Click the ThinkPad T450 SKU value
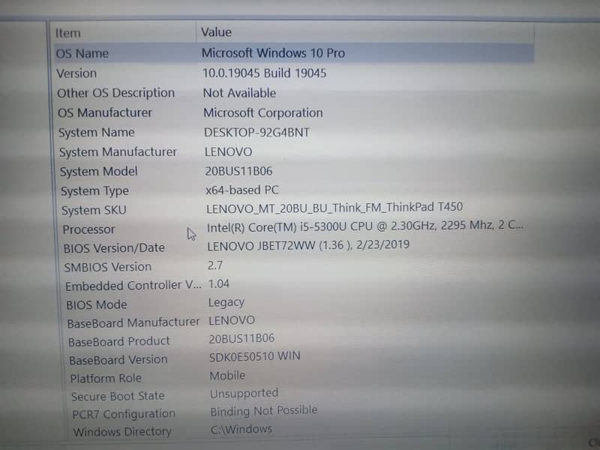The image size is (600, 450). [x=334, y=208]
